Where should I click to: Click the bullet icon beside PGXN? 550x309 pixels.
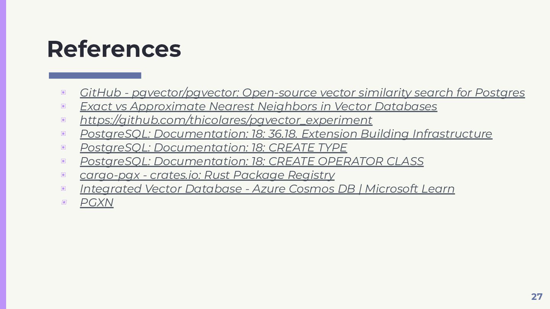pyautogui.click(x=64, y=202)
